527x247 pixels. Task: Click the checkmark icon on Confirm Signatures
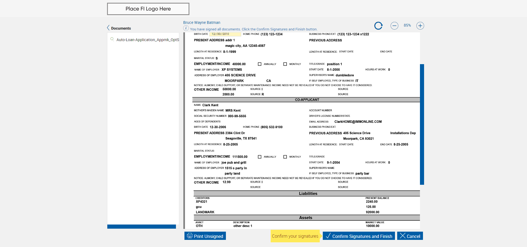(x=328, y=236)
